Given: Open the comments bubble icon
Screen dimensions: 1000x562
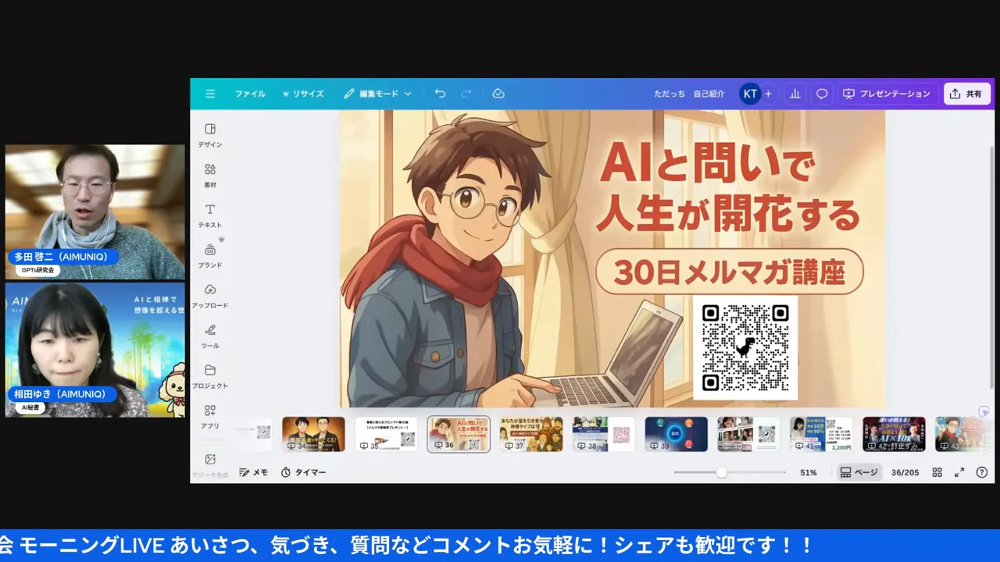Looking at the screenshot, I should point(821,94).
